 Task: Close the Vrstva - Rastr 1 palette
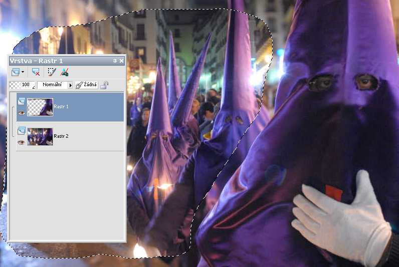(x=121, y=61)
